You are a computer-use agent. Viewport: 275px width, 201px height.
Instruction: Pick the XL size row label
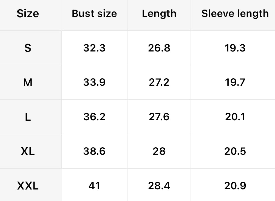pos(28,151)
